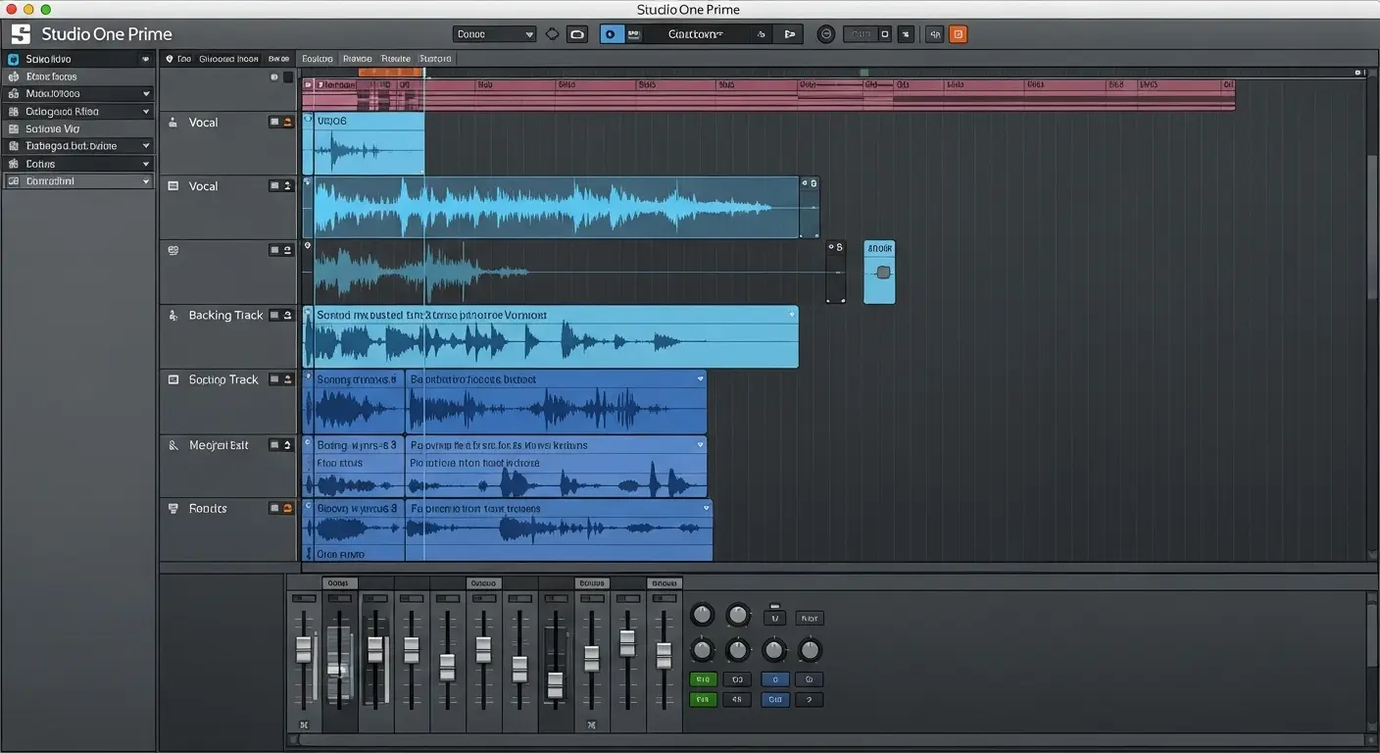This screenshot has width=1380, height=753.
Task: Open the arrow menu on the Fondics track clip
Action: 706,508
